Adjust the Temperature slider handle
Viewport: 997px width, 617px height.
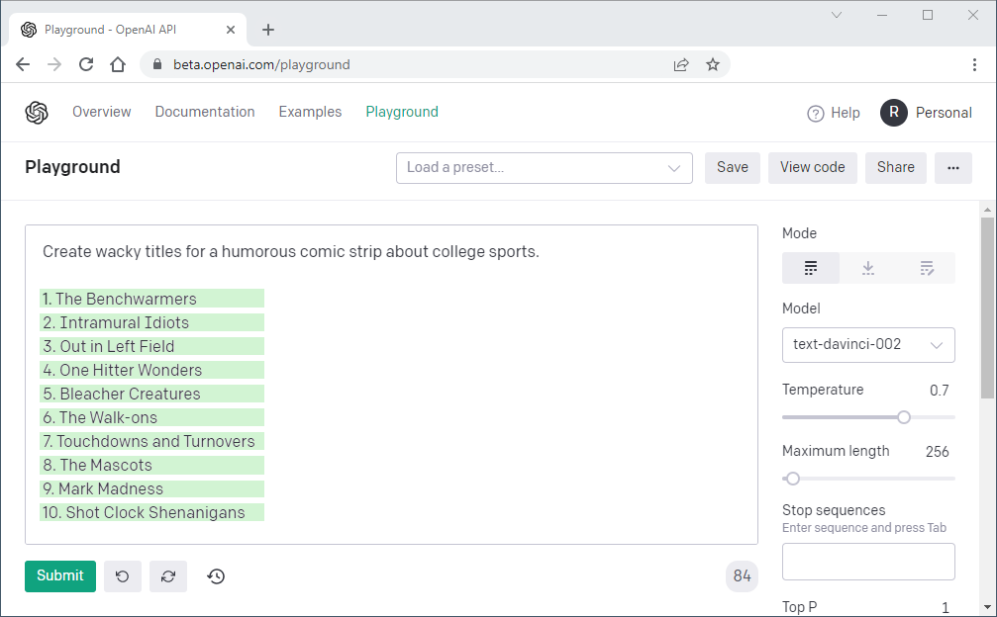[904, 417]
